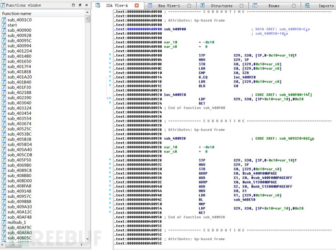The height and width of the screenshot is (250, 336).
Task: Click the BLR X0 instruction line
Action: pyautogui.click(x=218, y=86)
